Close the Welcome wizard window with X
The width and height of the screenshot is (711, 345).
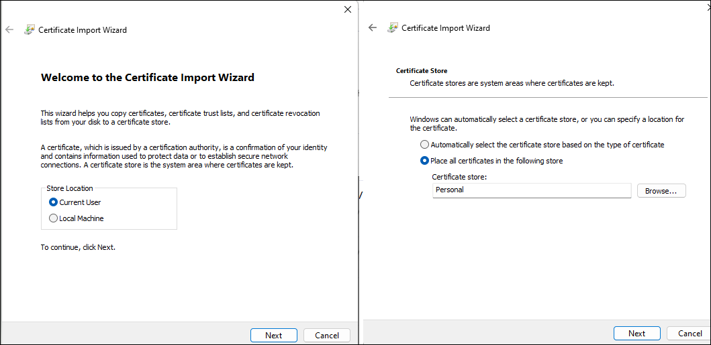tap(347, 9)
